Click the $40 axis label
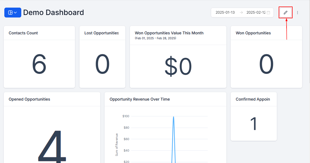This screenshot has width=310, height=163. (126, 150)
